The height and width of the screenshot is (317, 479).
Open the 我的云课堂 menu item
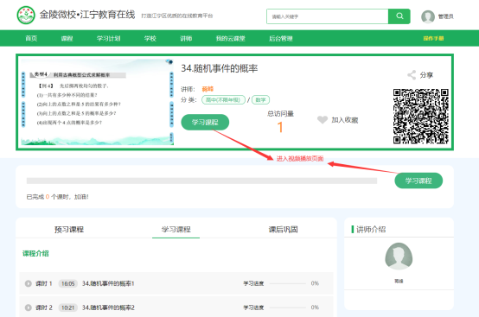[231, 39]
